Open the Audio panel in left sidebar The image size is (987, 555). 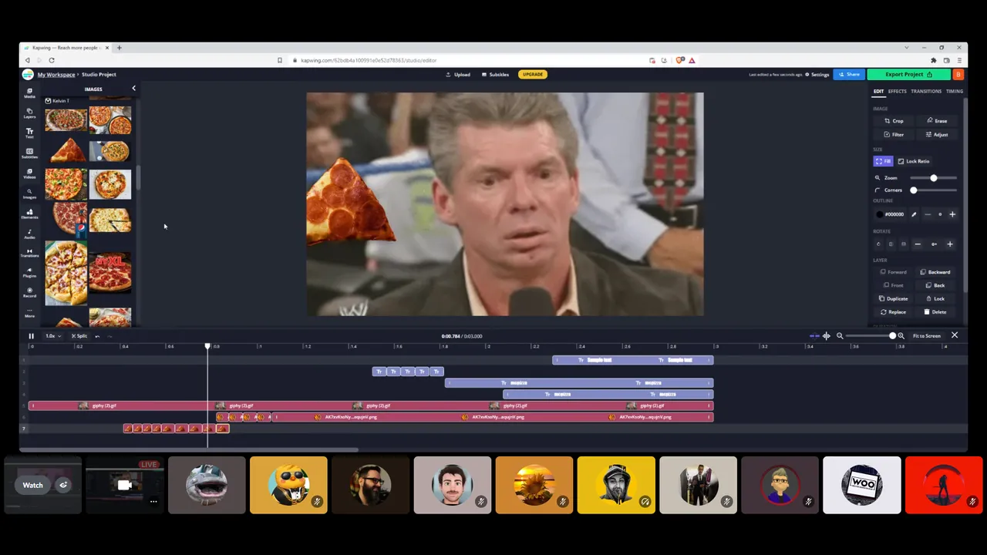[29, 233]
